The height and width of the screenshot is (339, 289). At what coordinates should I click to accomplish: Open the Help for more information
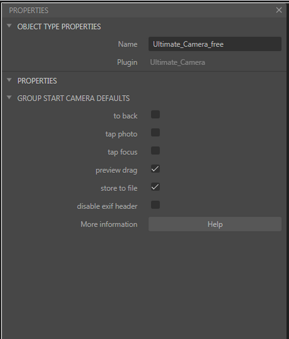215,224
